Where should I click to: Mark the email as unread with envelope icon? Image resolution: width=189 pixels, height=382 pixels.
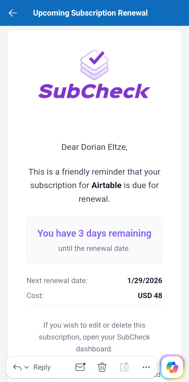80,367
